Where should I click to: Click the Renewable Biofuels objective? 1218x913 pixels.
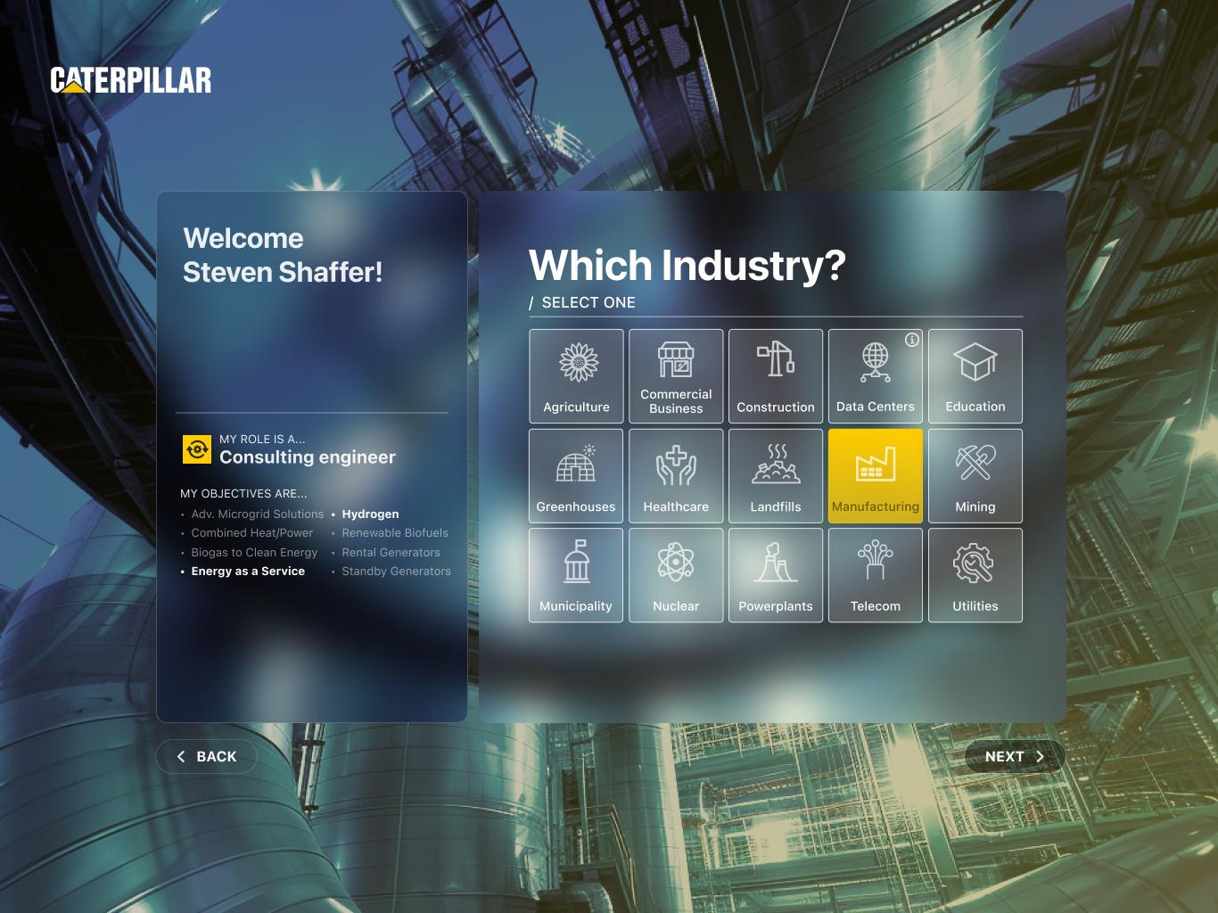coord(395,533)
